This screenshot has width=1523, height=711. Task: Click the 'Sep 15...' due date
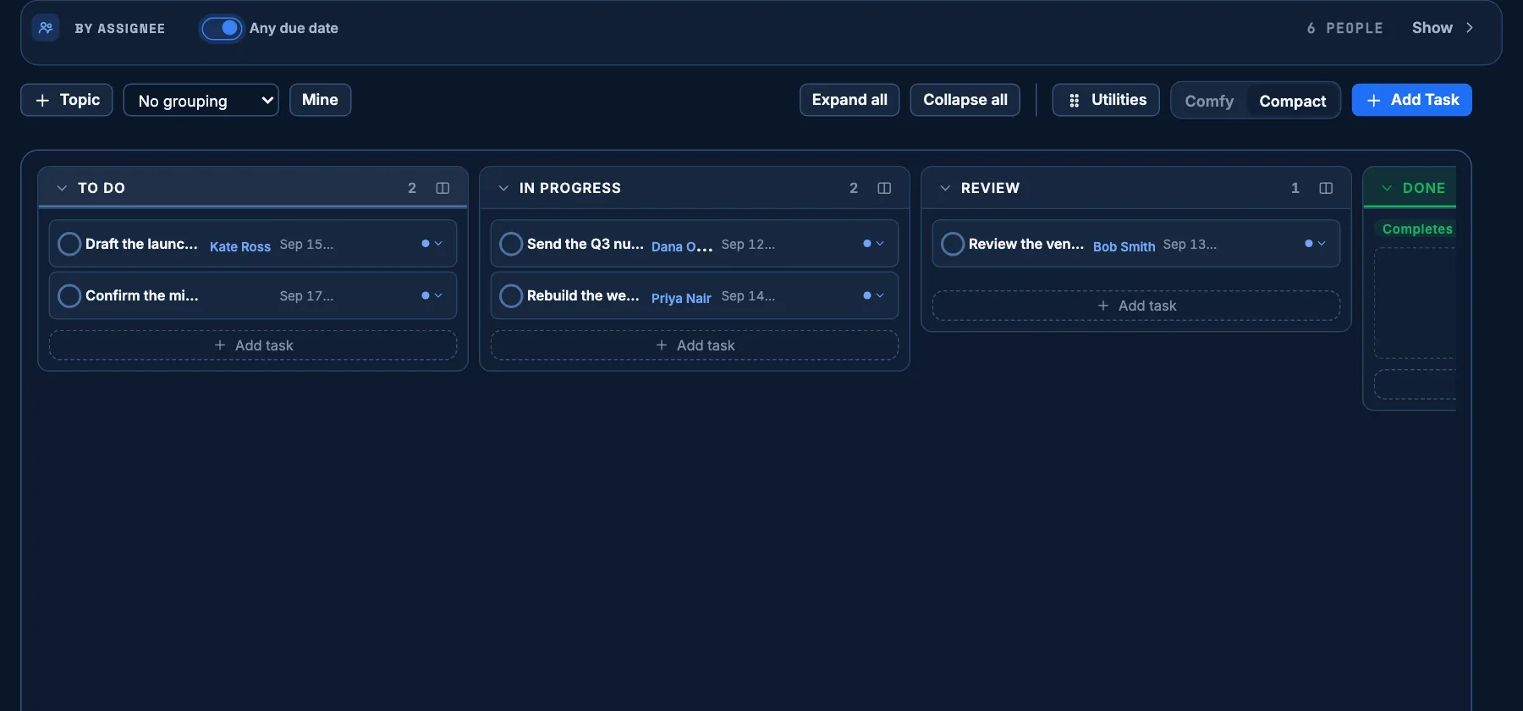pyautogui.click(x=306, y=245)
